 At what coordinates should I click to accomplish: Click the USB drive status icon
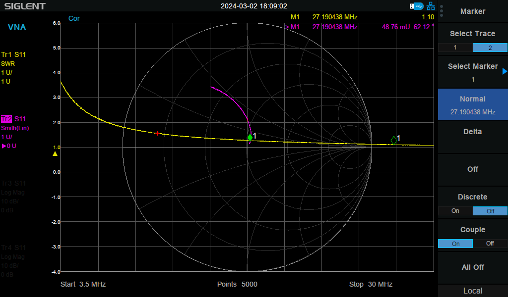pyautogui.click(x=416, y=6)
